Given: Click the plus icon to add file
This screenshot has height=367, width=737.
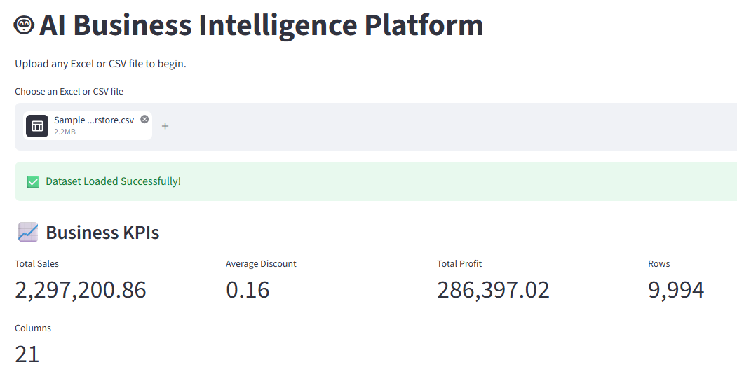Looking at the screenshot, I should 165,126.
